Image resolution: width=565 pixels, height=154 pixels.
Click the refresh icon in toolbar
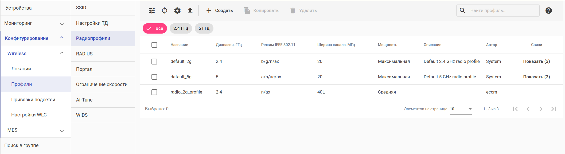(165, 11)
